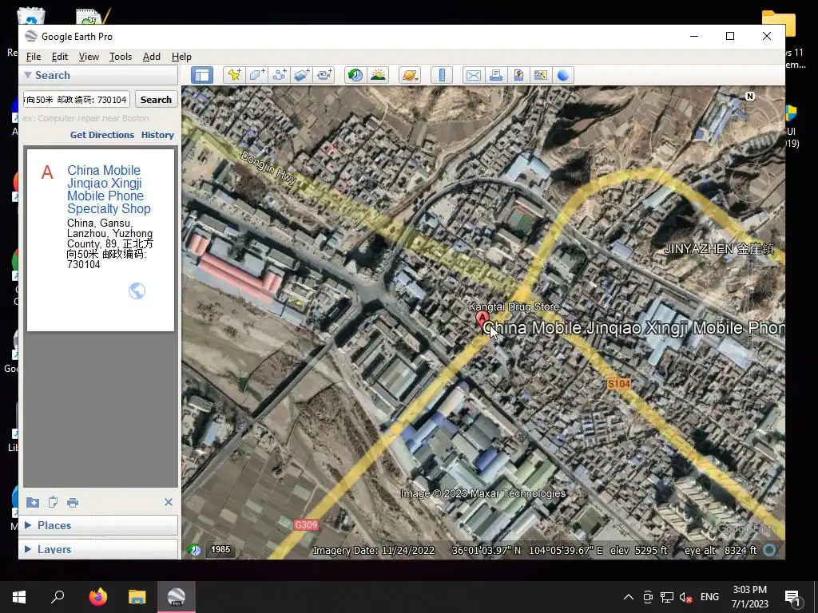Click the streaming status ring indicator
This screenshot has width=818, height=613.
(x=769, y=550)
